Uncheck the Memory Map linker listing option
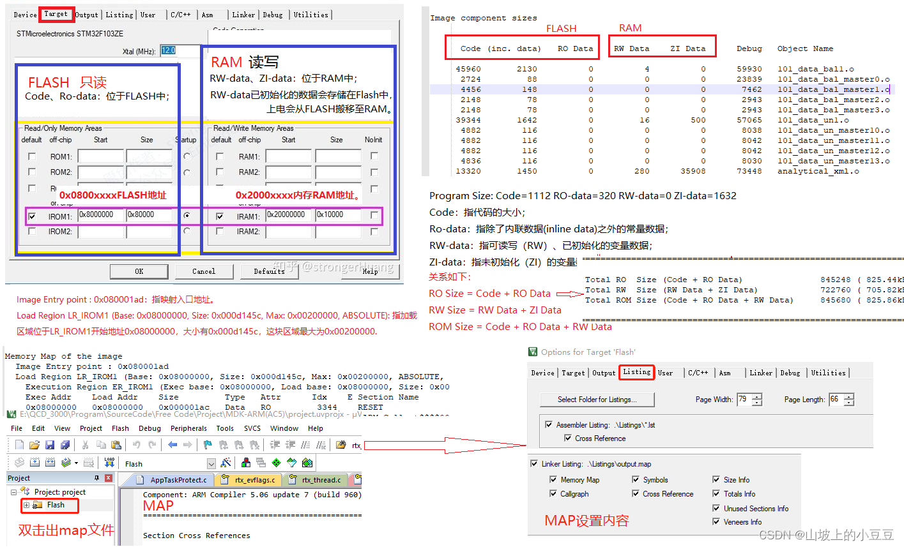The image size is (904, 547). (552, 479)
